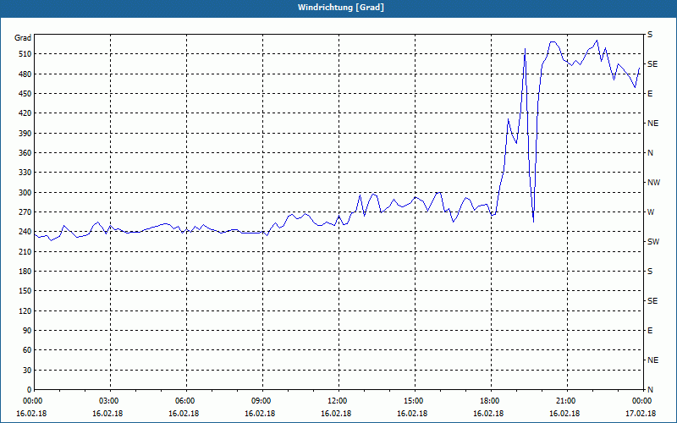Click the 180 y-axis value
Screen dimensions: 677x423
(25, 272)
